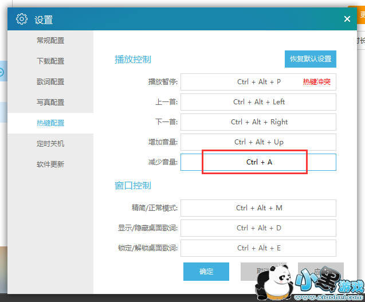Click the 锁定/解锁桌面歌词 hotkey field
Screen dimensions: 365x302
click(x=258, y=248)
